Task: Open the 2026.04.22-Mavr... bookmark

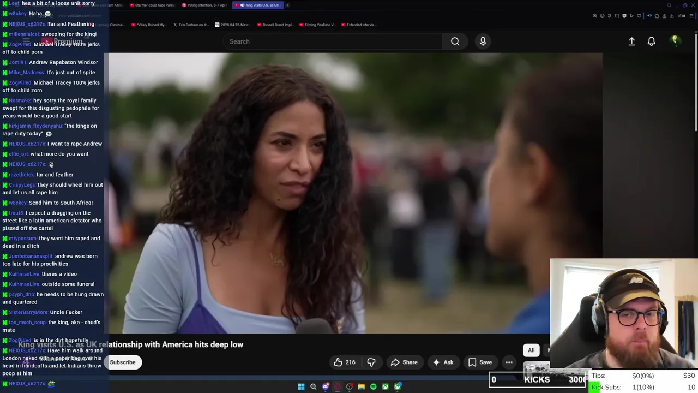Action: (233, 25)
